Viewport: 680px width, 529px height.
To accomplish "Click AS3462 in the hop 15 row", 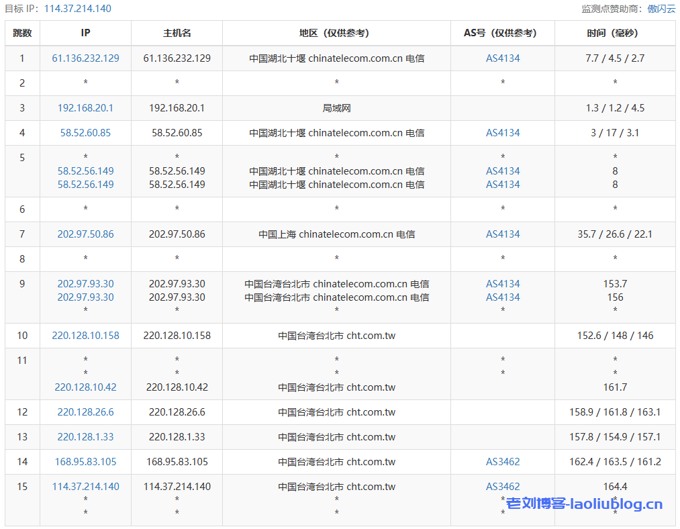I will coord(503,487).
